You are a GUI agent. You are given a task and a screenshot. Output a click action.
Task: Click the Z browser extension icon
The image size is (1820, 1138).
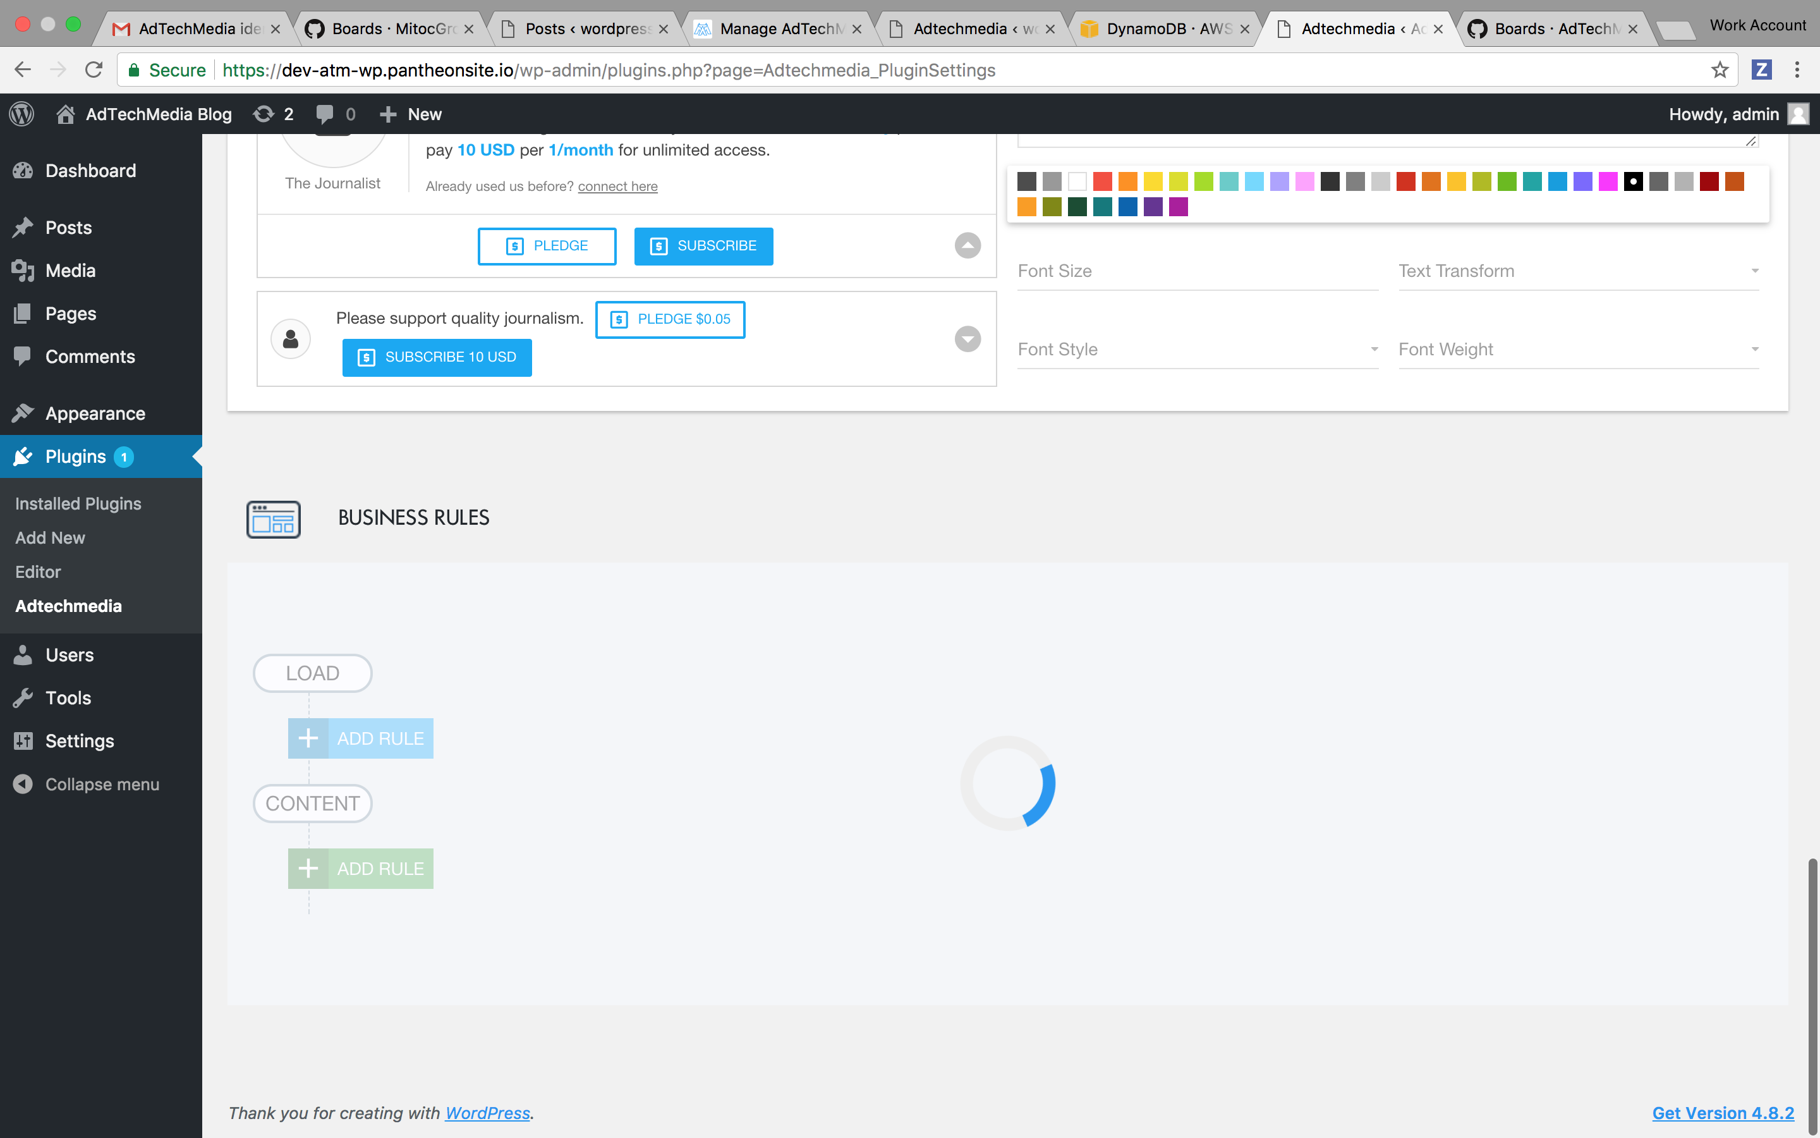coord(1761,70)
